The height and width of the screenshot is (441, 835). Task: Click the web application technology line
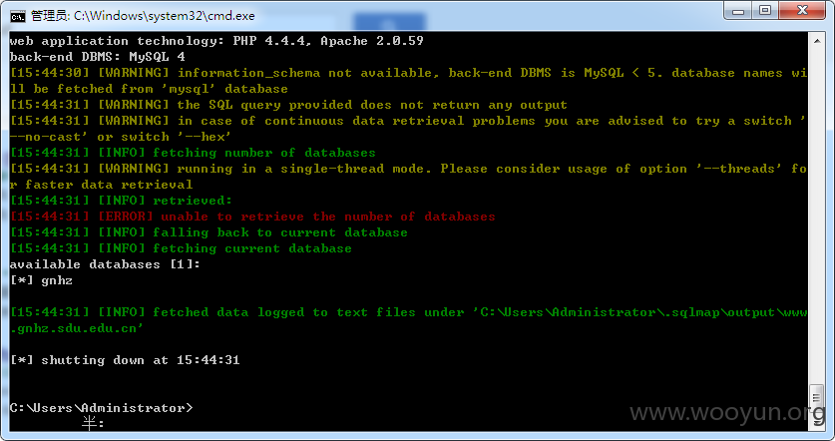pyautogui.click(x=216, y=41)
